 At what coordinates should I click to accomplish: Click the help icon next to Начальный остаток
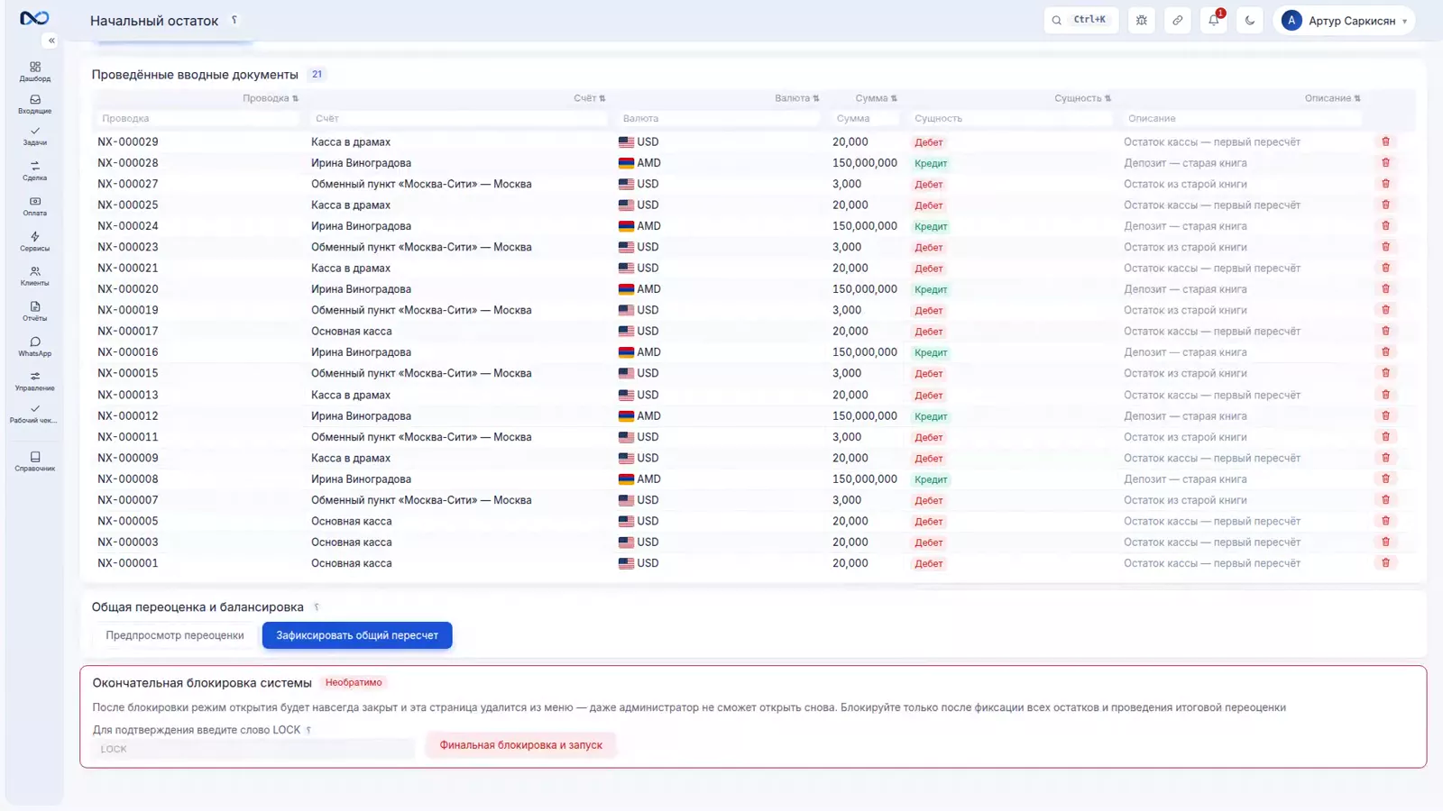pyautogui.click(x=234, y=19)
